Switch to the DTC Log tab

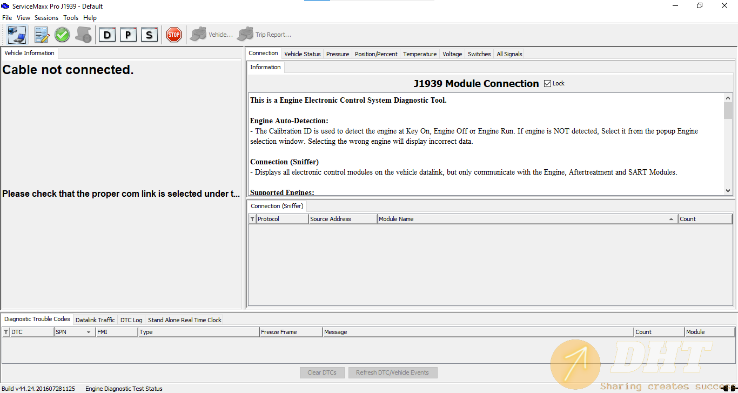point(131,320)
